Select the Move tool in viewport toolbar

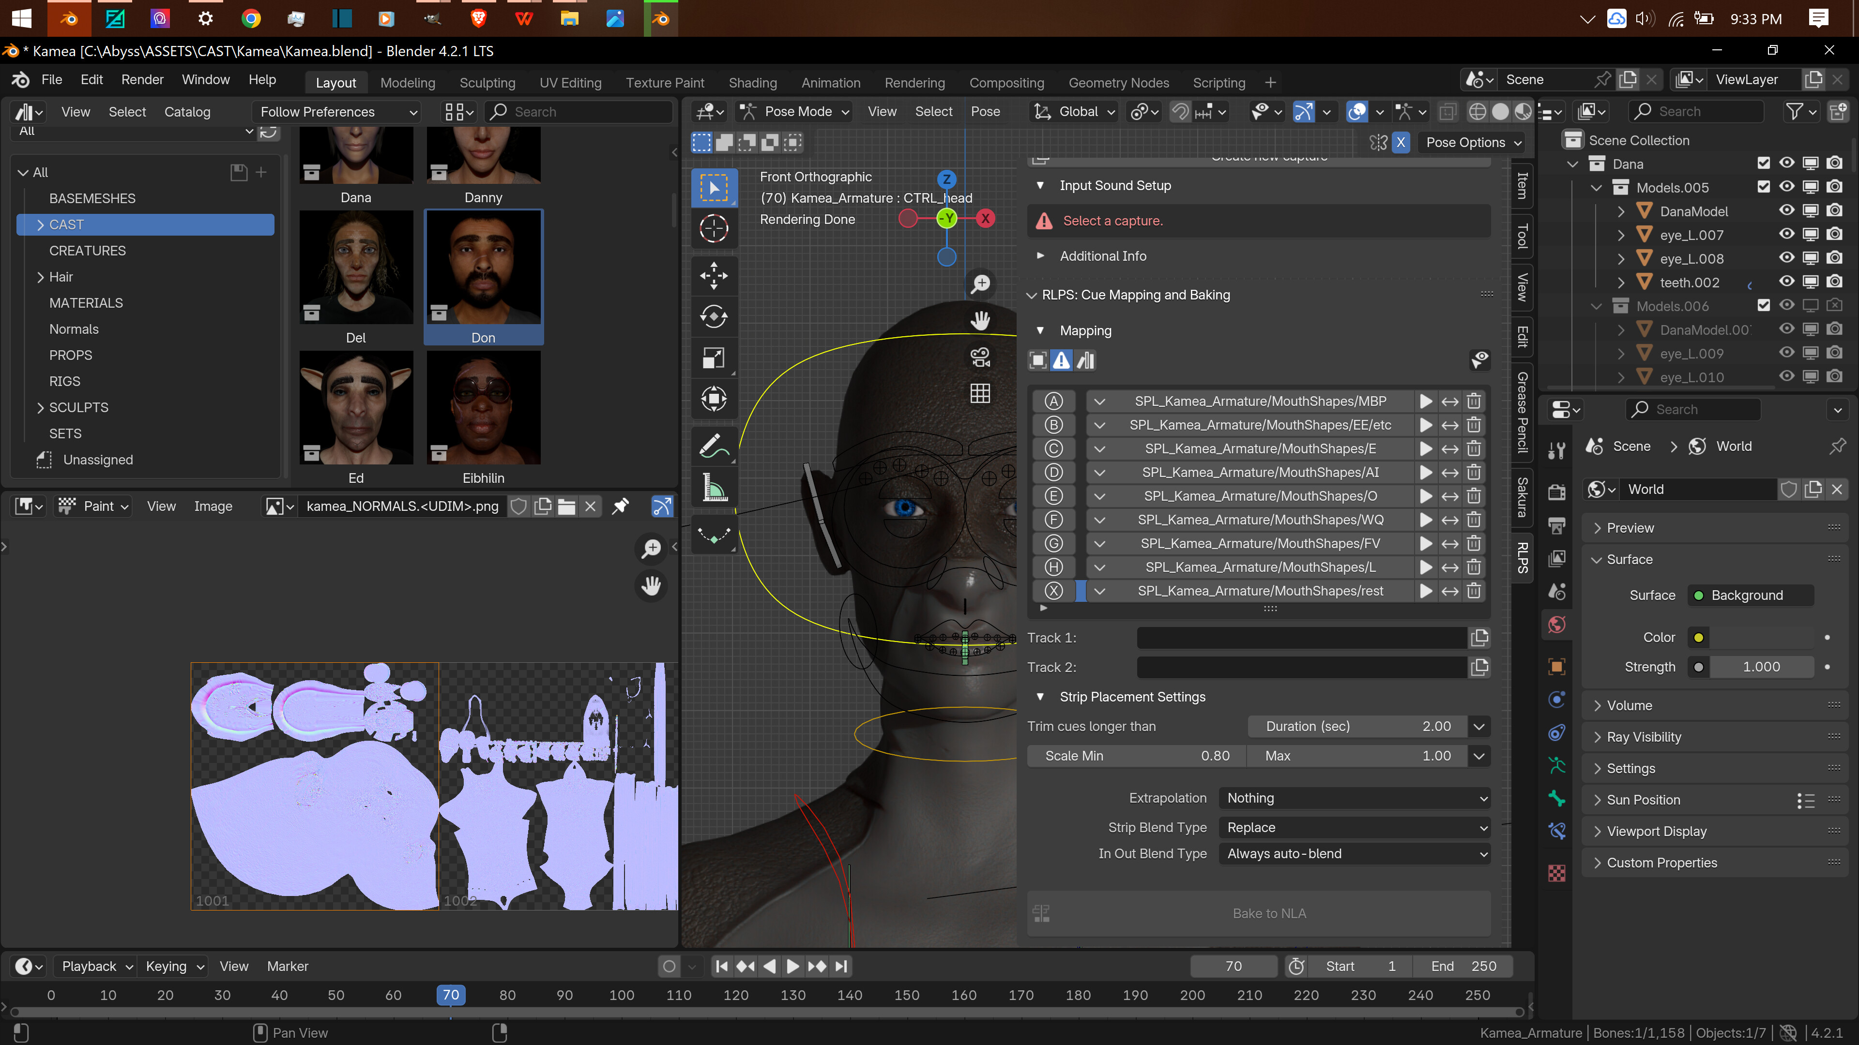(714, 275)
